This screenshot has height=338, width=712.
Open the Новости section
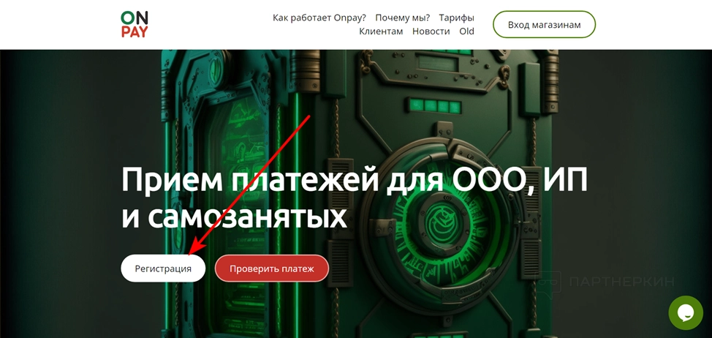point(431,31)
